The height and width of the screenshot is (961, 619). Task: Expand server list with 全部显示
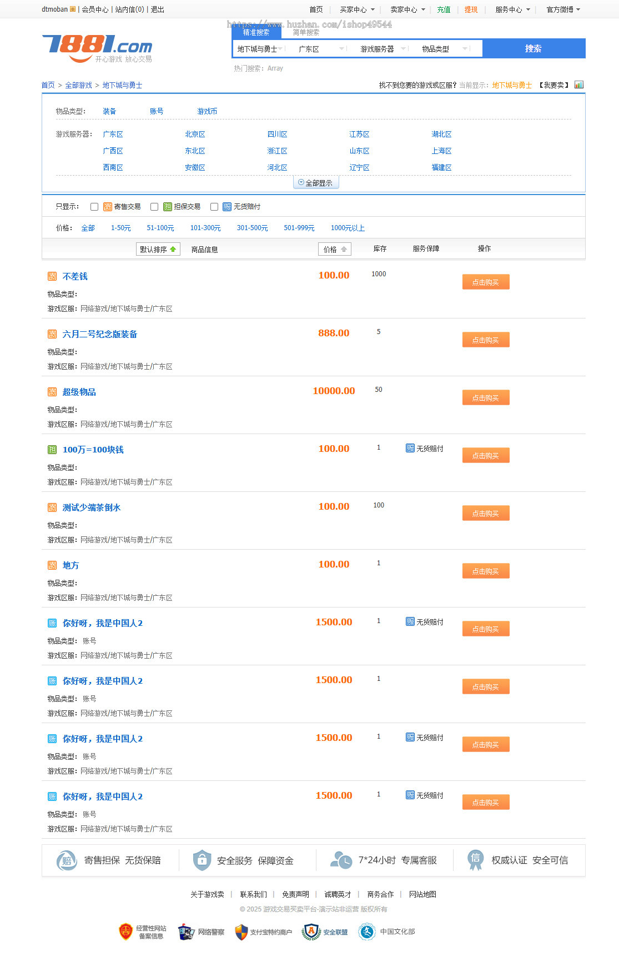(x=316, y=183)
